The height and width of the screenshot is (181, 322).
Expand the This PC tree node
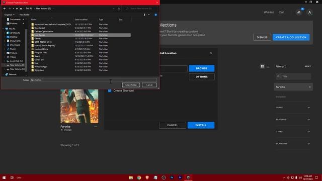coord(4,29)
